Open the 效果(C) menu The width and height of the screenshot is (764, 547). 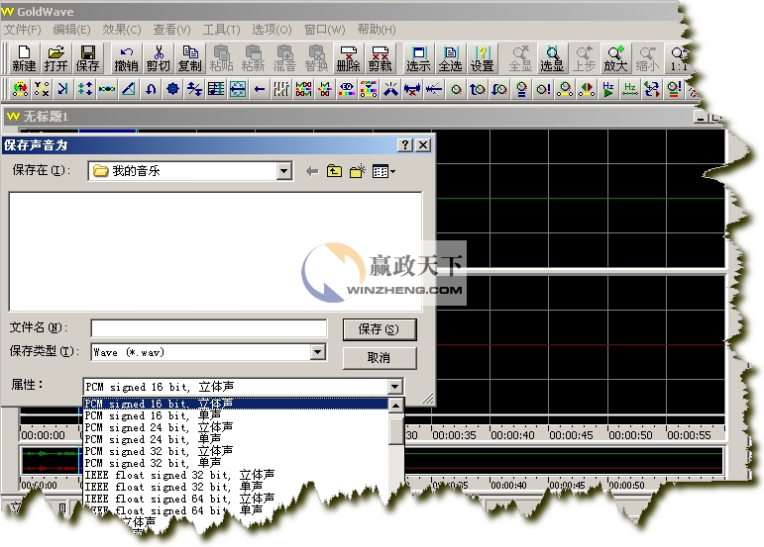(x=122, y=30)
